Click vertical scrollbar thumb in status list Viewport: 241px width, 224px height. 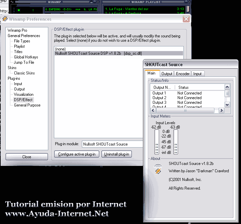click(227, 93)
